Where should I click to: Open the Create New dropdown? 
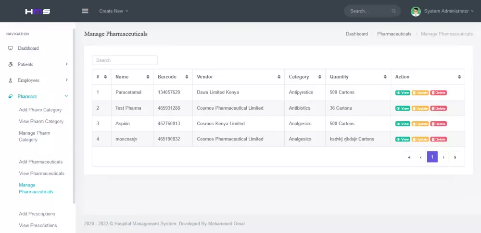(x=114, y=11)
